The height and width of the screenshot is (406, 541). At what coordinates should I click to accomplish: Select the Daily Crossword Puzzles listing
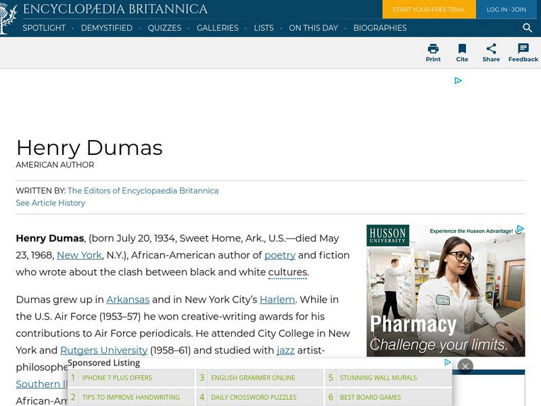point(252,397)
